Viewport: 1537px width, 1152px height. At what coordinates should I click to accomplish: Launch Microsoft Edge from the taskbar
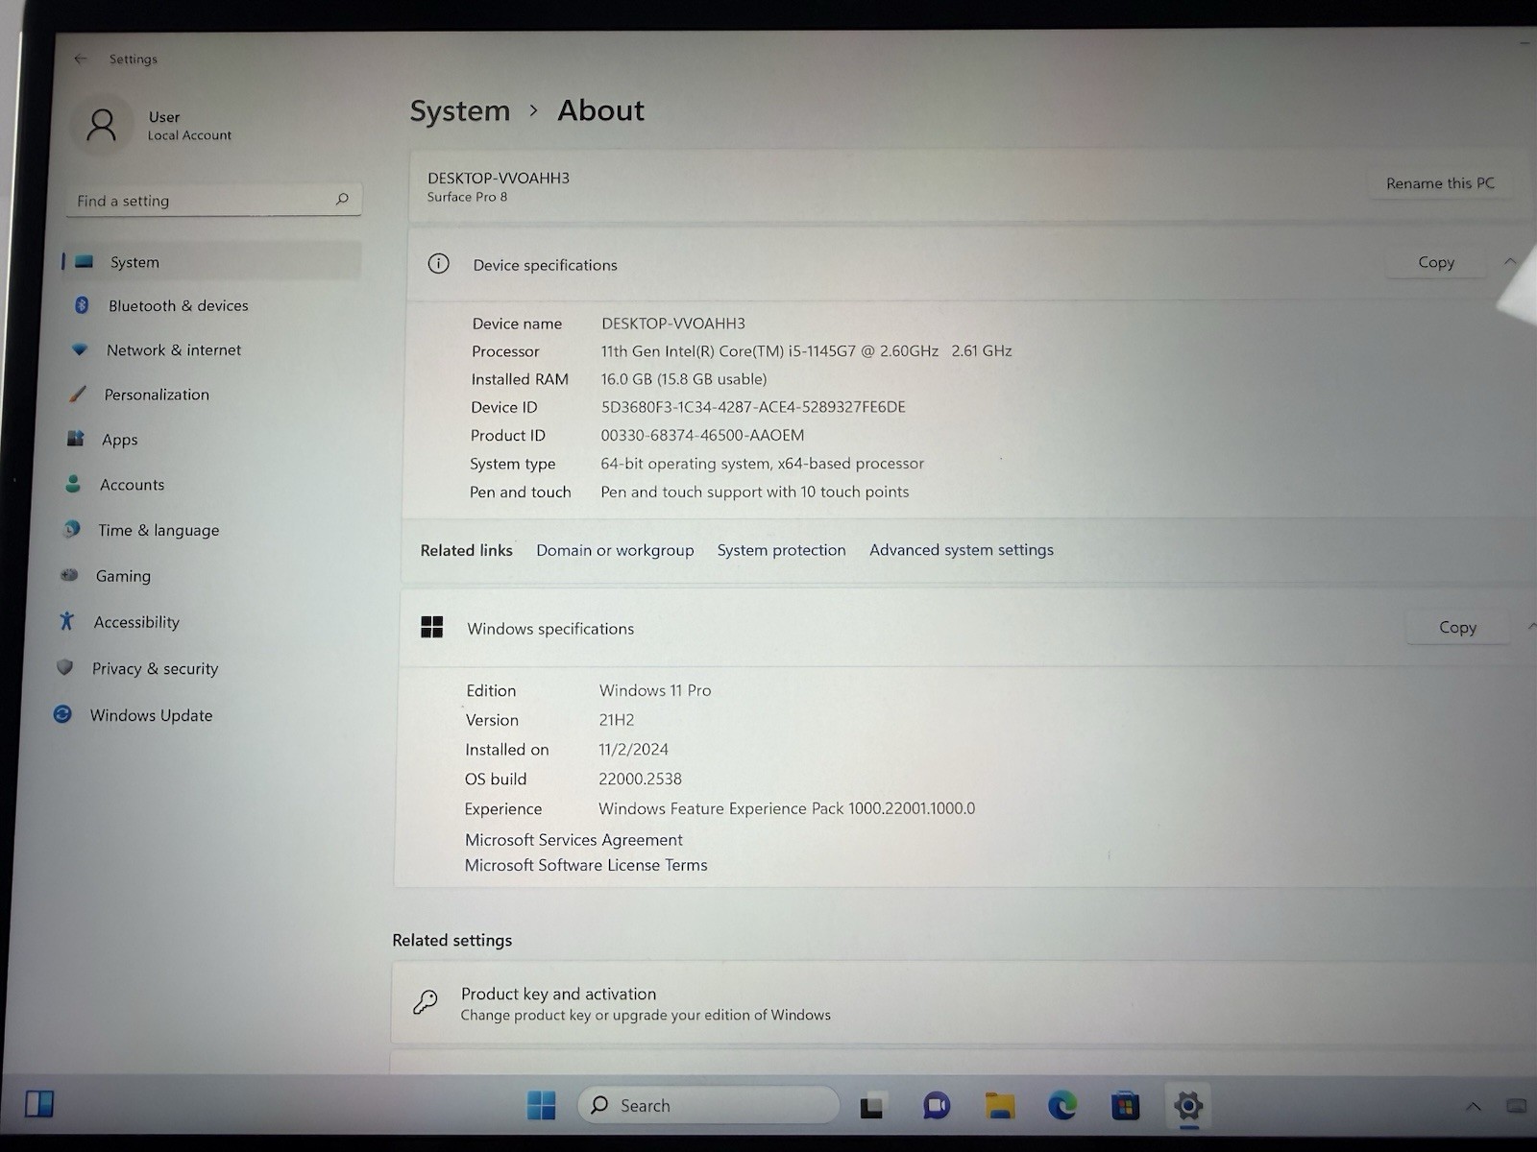[1062, 1106]
